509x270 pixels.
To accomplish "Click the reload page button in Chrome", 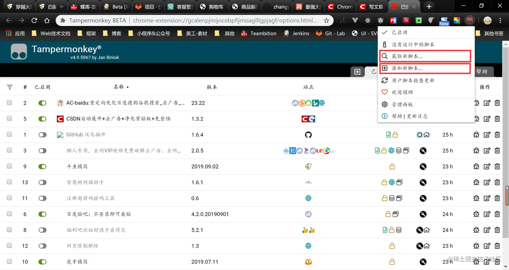I will (x=34, y=21).
